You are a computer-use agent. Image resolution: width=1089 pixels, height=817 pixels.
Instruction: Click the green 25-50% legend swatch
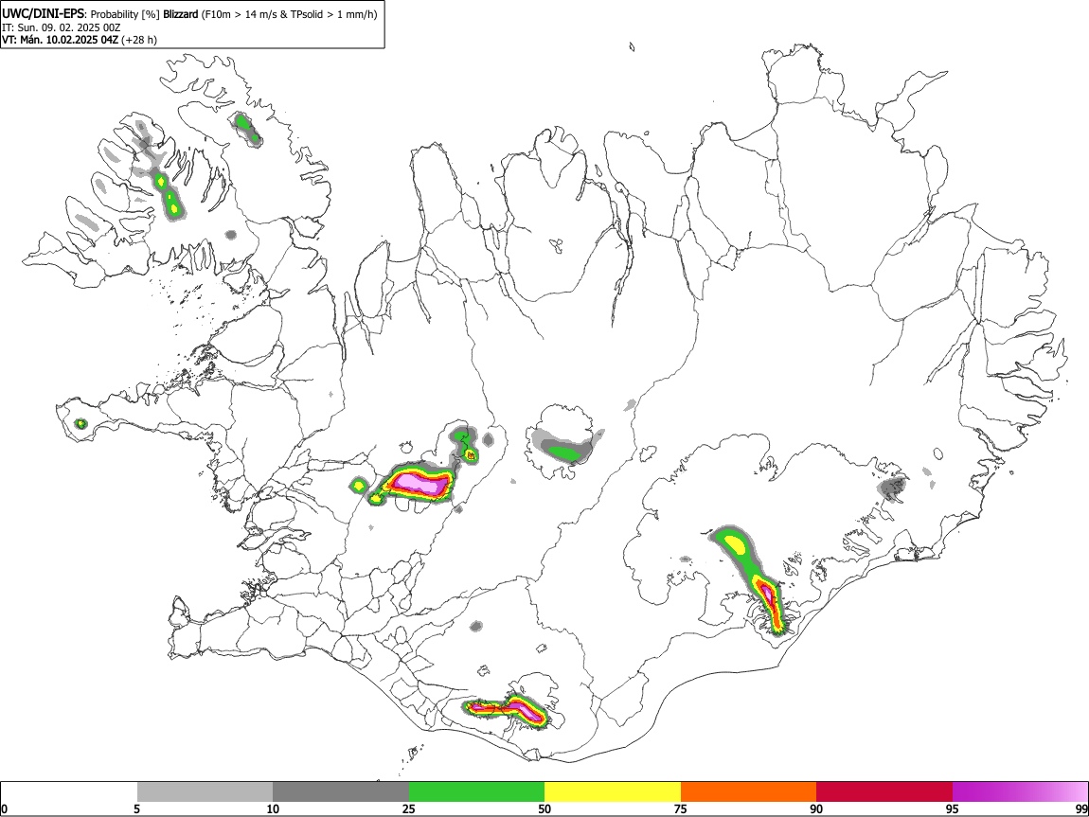point(476,792)
